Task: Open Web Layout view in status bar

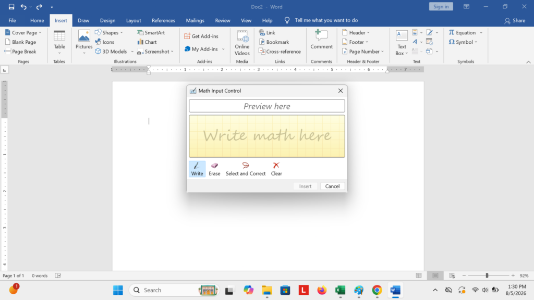Action: click(x=452, y=276)
